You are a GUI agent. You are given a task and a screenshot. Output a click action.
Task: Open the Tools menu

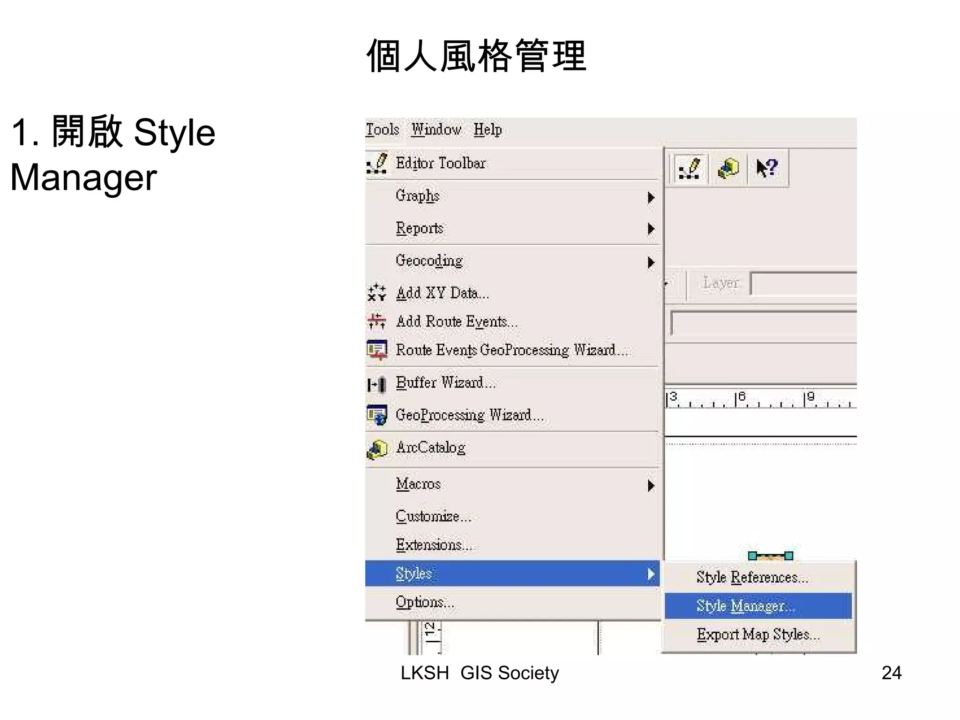point(382,129)
